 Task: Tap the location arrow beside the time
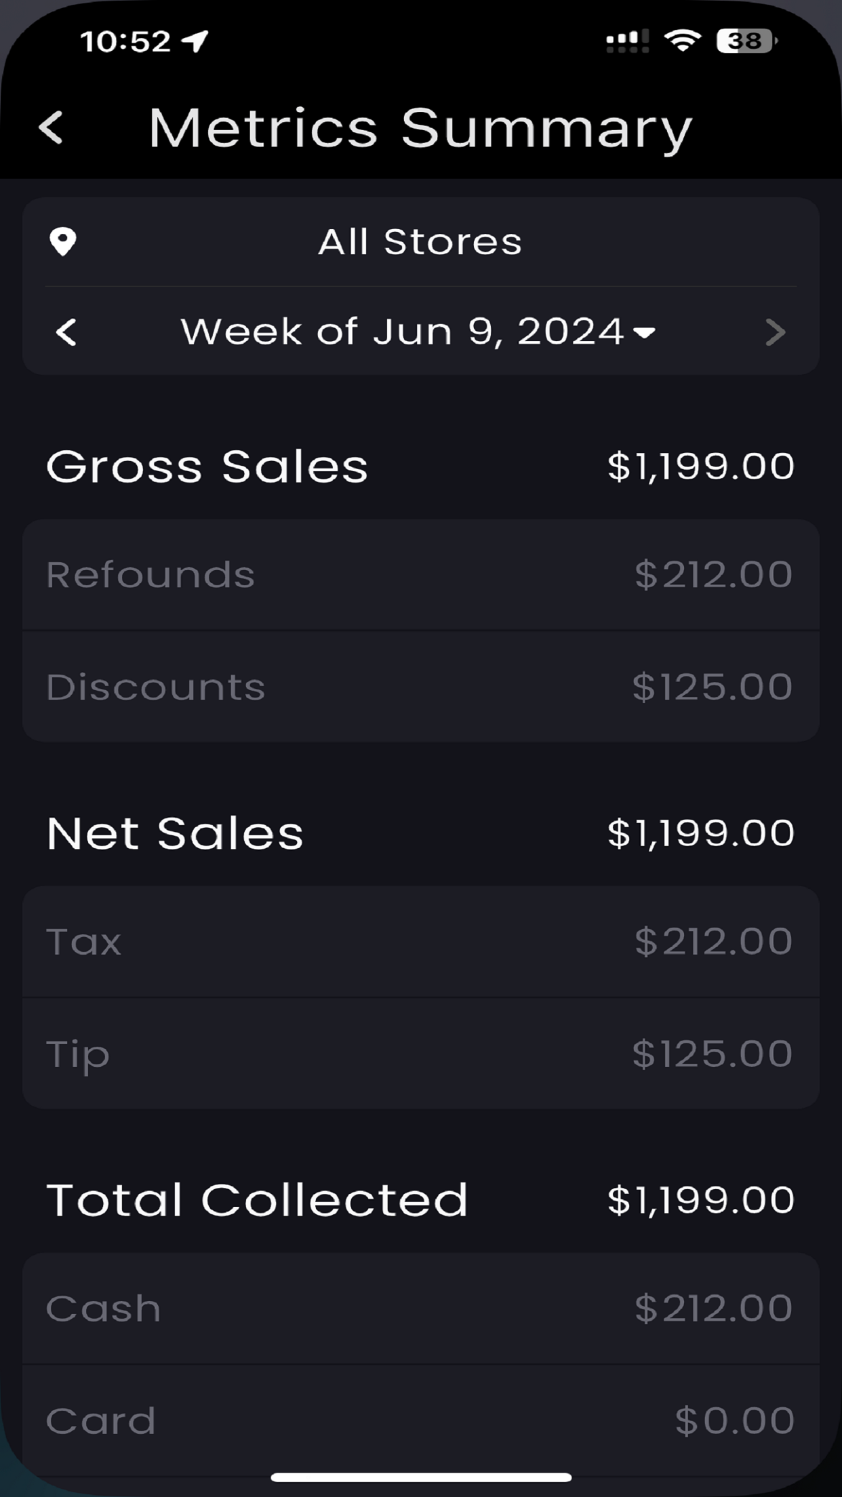click(x=196, y=41)
